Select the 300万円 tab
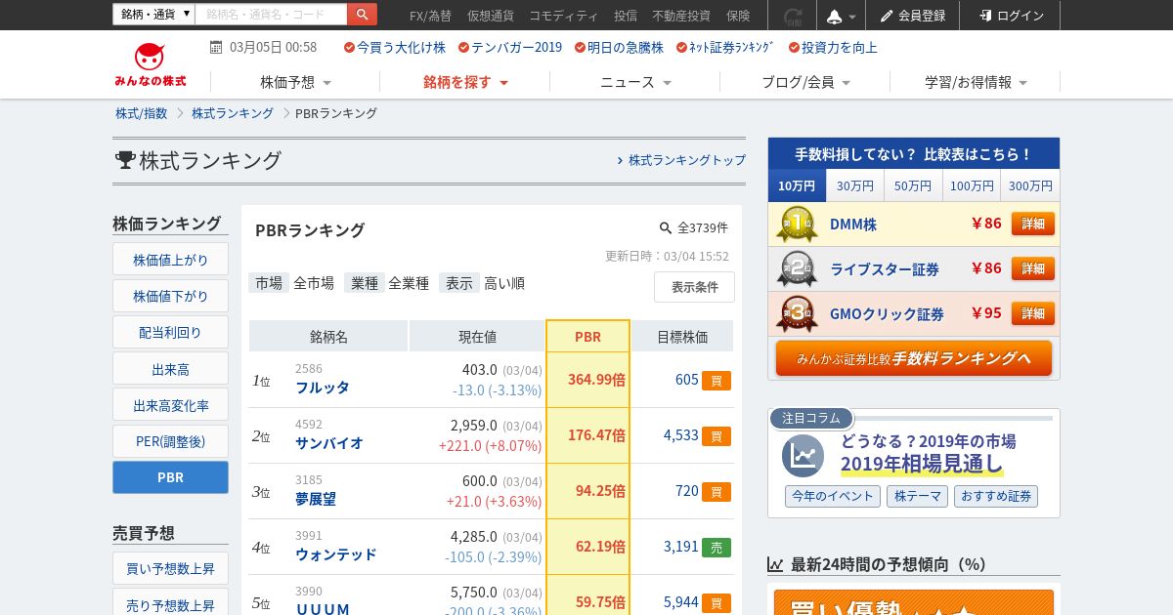 pos(1030,185)
